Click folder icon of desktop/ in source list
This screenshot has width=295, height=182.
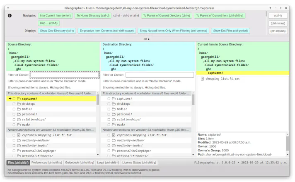tap(19, 104)
